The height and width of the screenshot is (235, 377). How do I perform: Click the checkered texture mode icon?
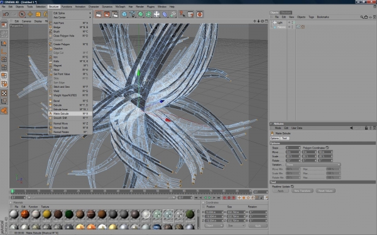pyautogui.click(x=4, y=93)
